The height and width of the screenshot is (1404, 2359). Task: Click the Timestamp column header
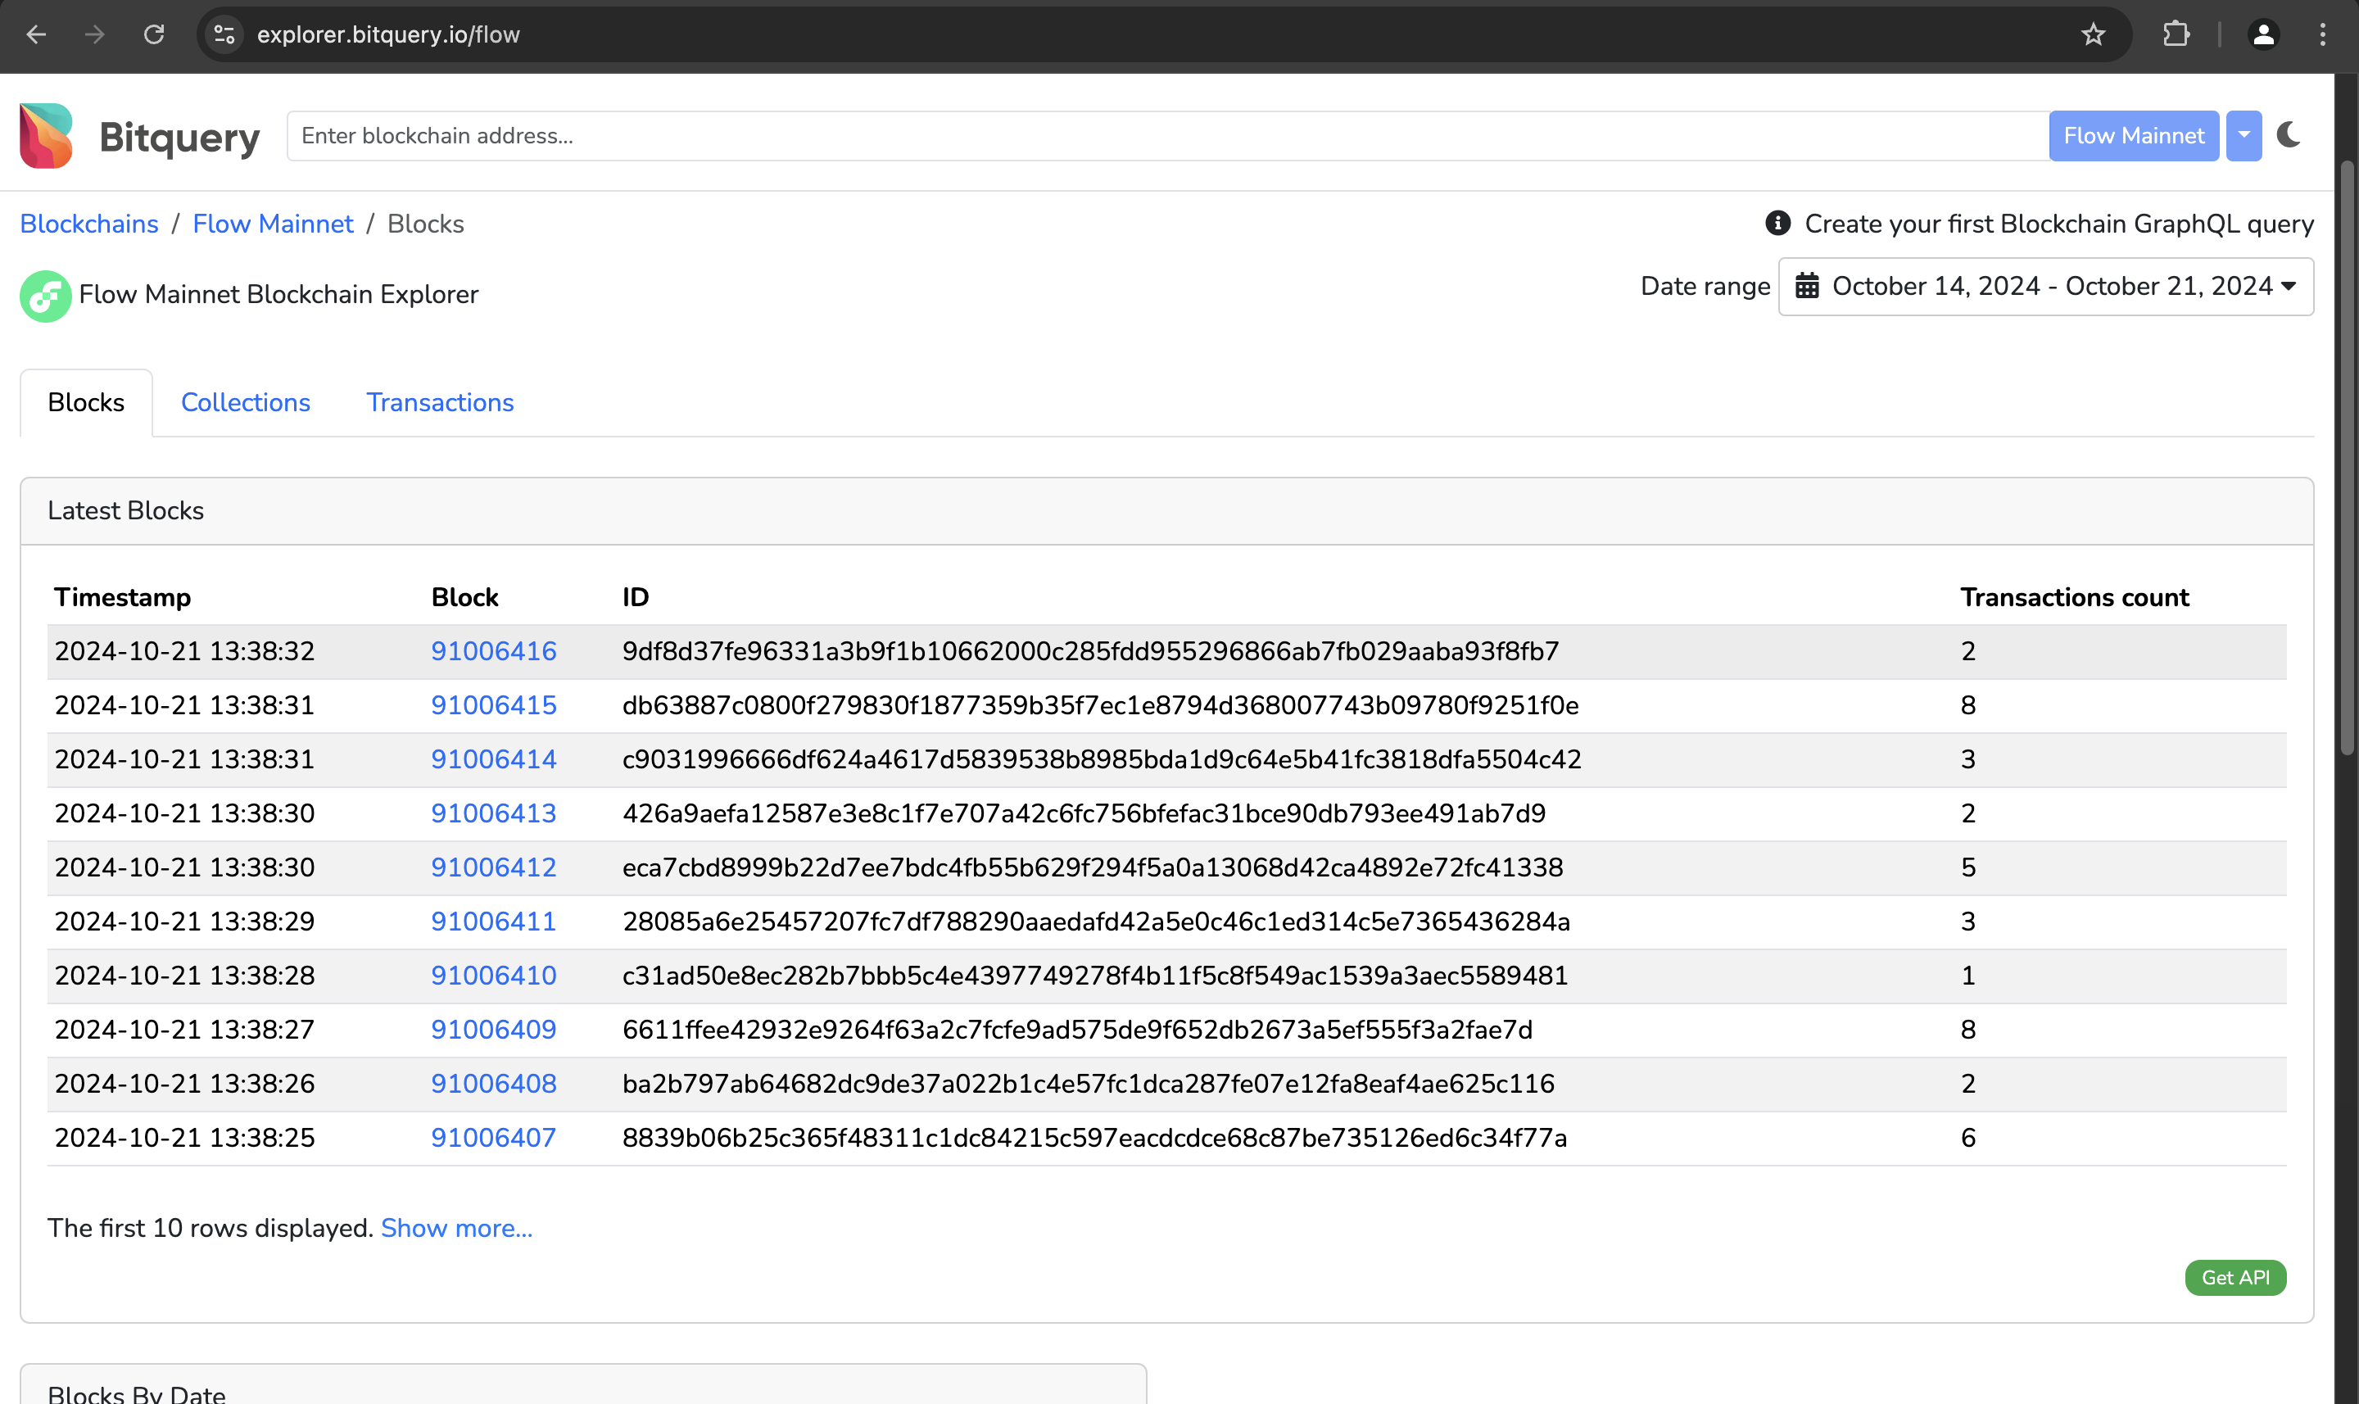(122, 598)
